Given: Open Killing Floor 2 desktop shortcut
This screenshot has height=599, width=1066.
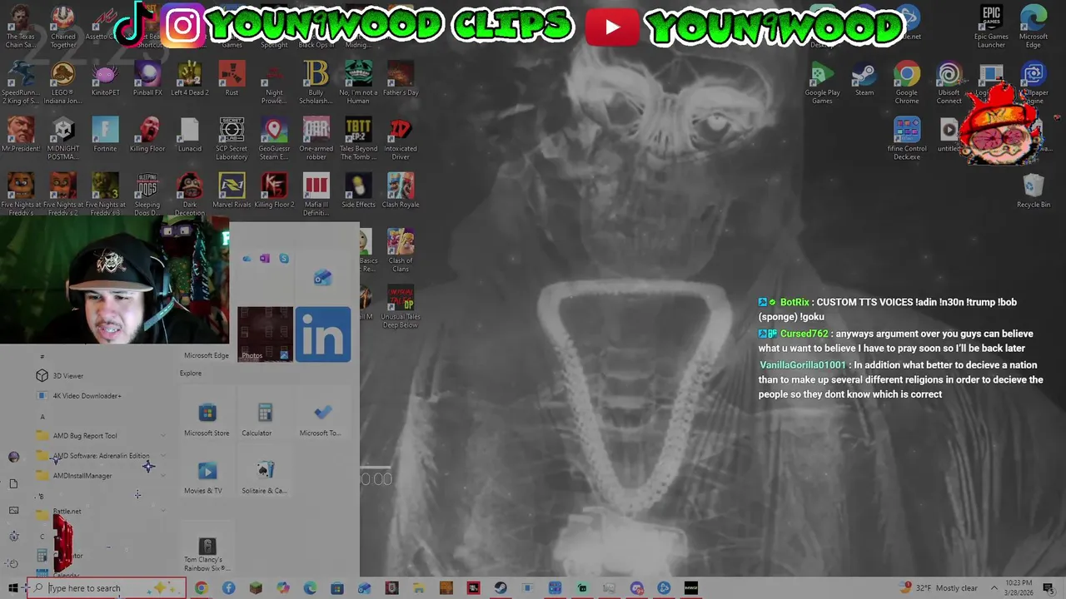Looking at the screenshot, I should tap(274, 191).
